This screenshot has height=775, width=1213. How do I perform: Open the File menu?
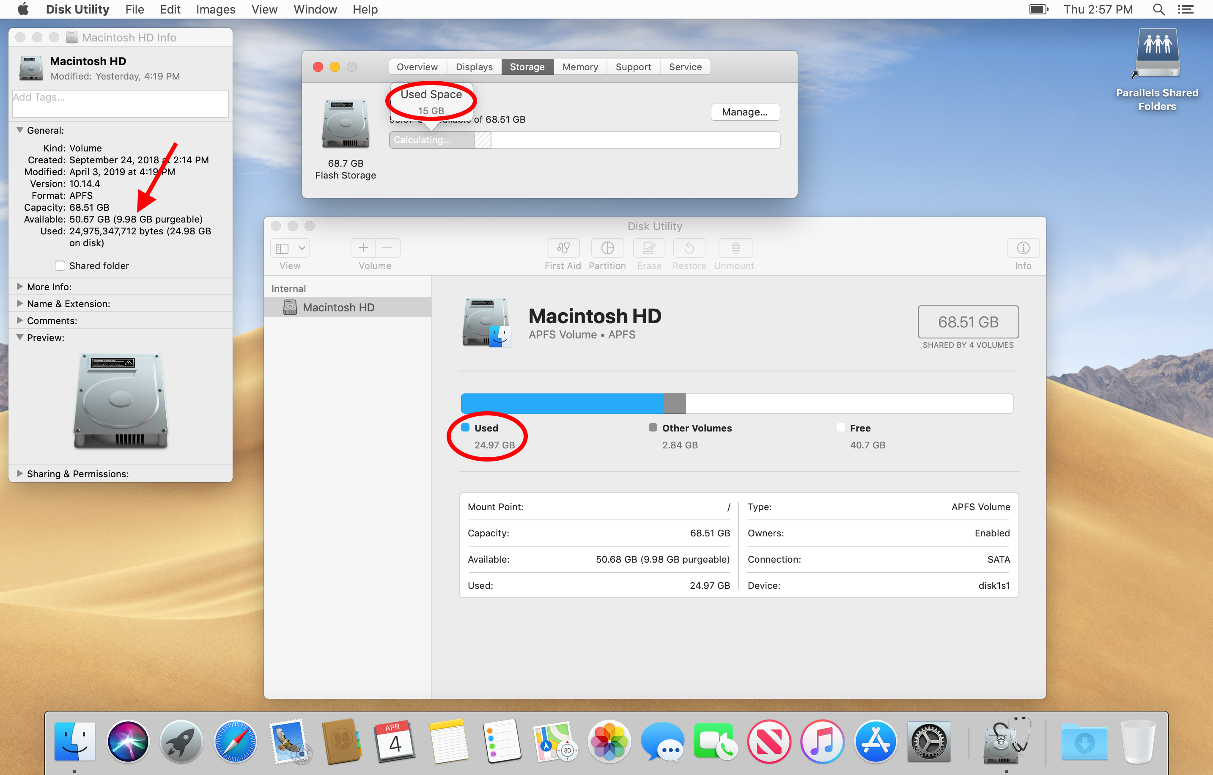point(134,10)
